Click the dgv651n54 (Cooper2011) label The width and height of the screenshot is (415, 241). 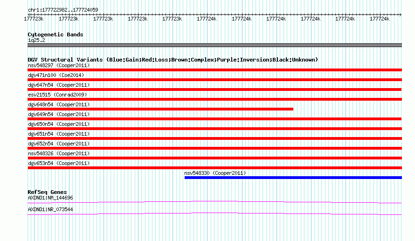click(59, 134)
